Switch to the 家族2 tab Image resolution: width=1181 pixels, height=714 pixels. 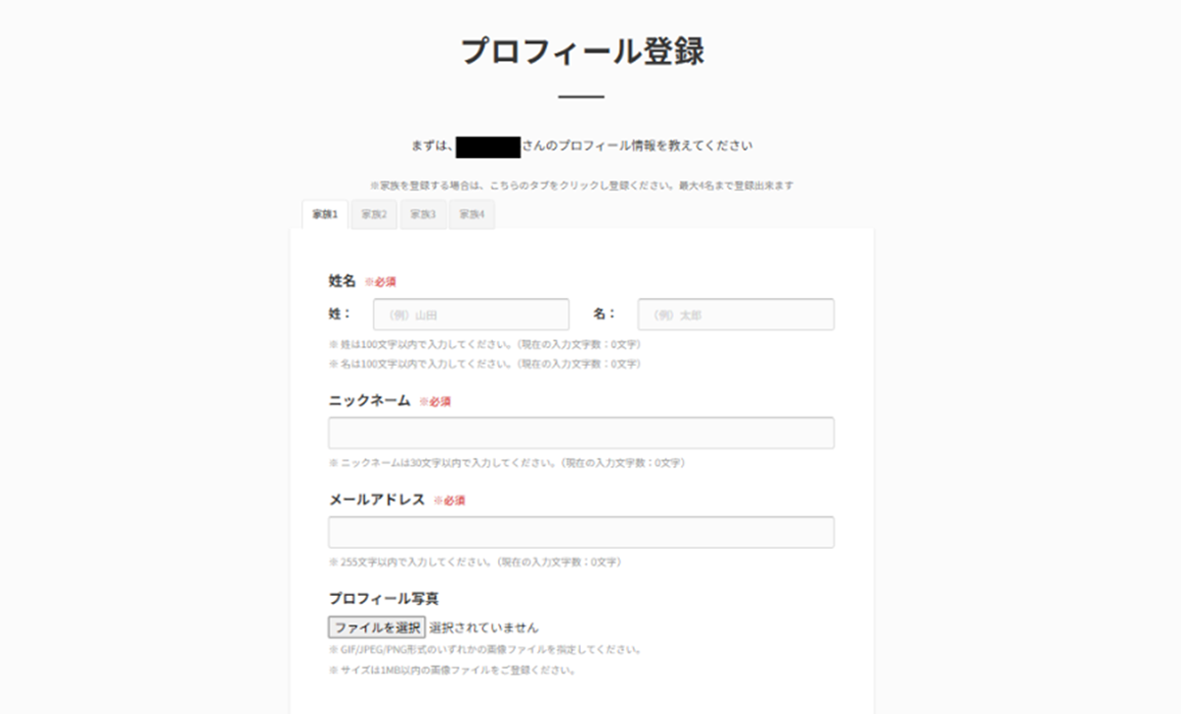(x=374, y=214)
